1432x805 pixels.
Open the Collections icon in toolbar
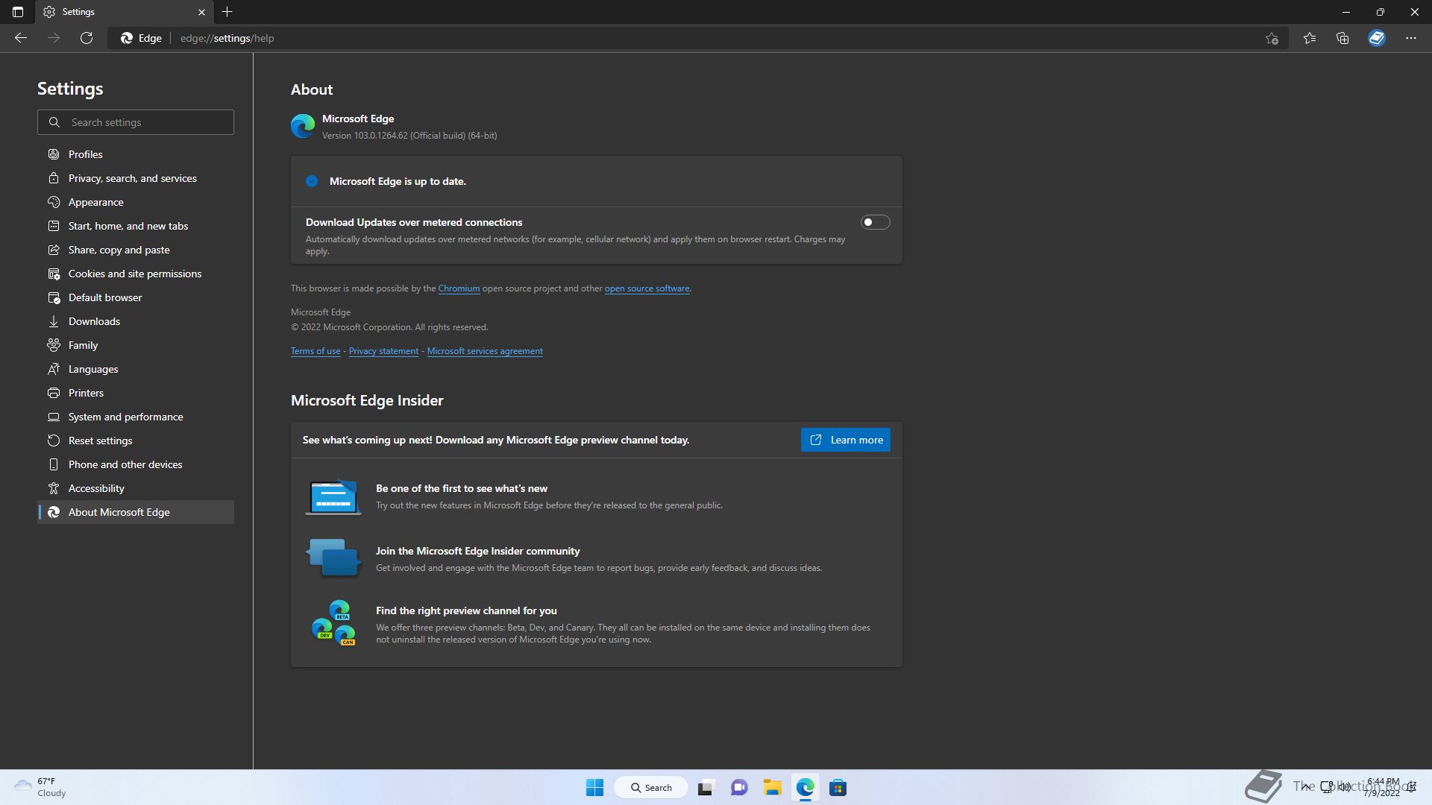coord(1342,38)
